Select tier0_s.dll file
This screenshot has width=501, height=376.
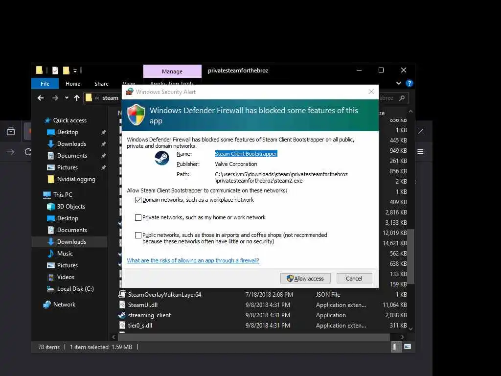[x=140, y=326]
